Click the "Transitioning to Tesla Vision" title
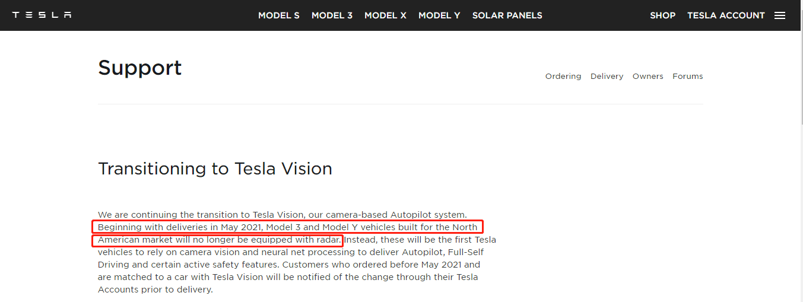 (215, 169)
